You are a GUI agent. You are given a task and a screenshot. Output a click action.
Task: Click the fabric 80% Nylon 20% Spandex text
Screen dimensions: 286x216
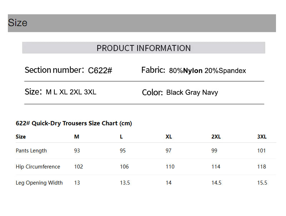(207, 71)
